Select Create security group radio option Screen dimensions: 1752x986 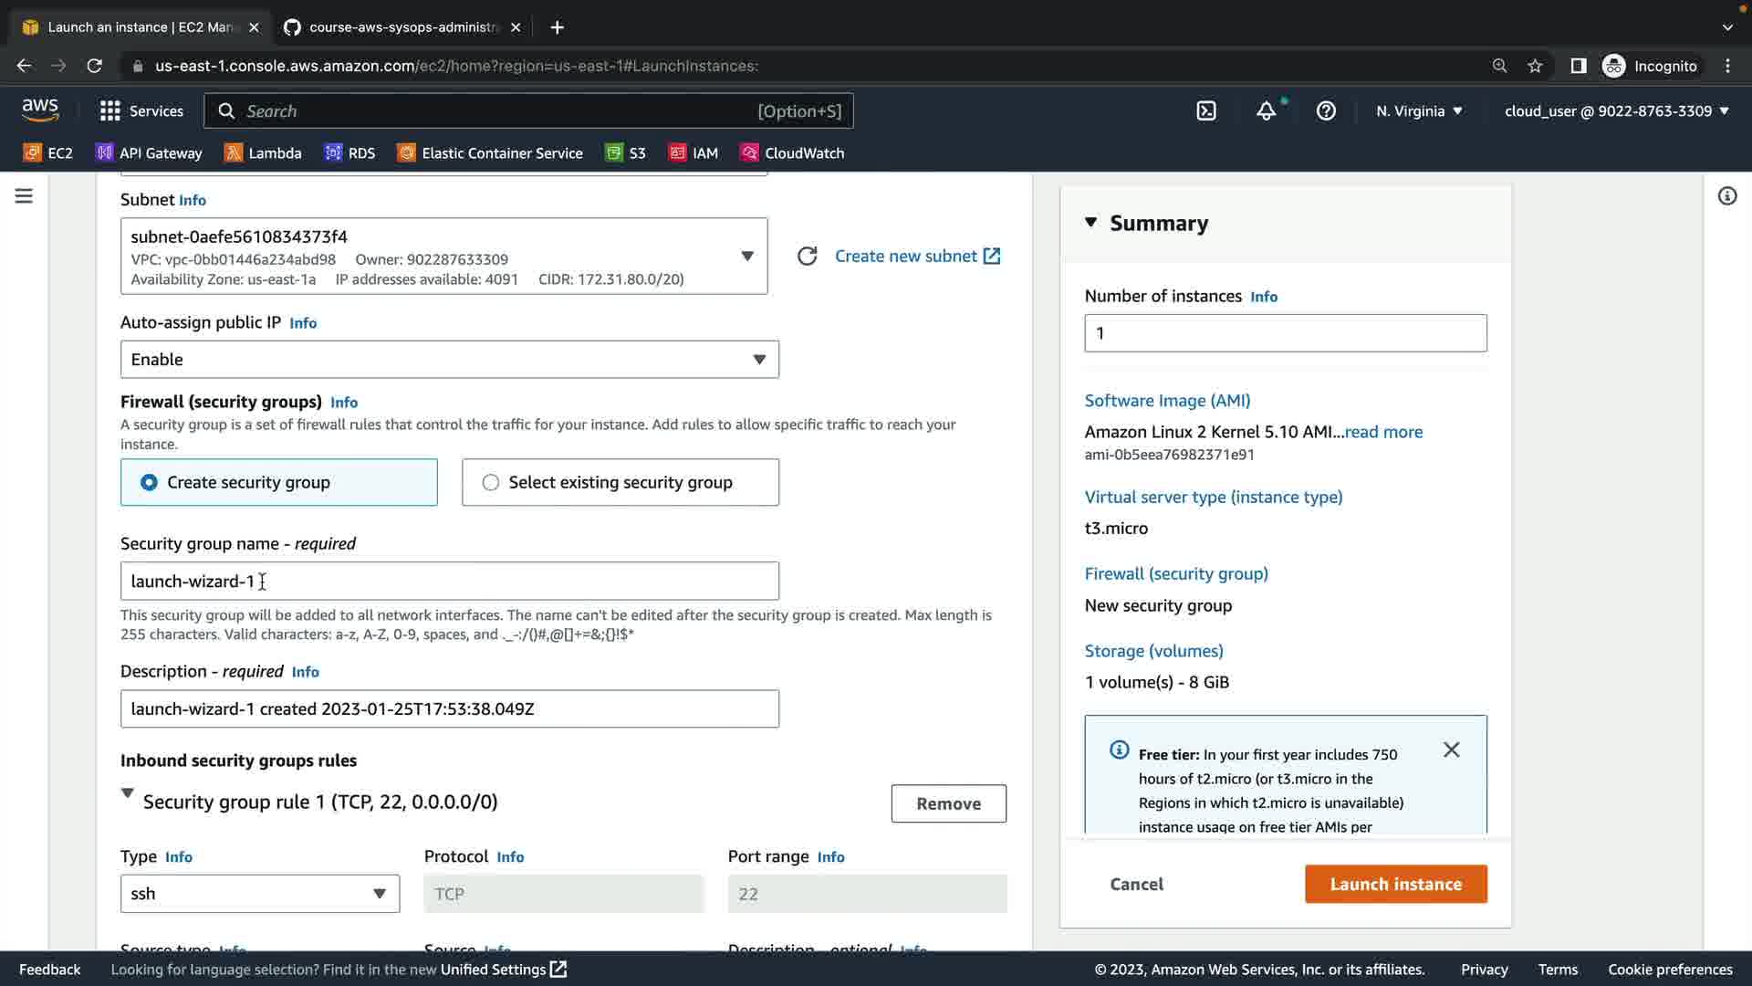point(150,483)
